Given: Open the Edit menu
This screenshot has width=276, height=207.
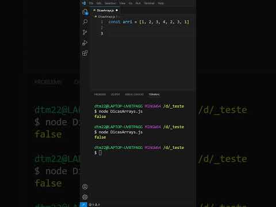Looking at the screenshot, I should 99,3.
